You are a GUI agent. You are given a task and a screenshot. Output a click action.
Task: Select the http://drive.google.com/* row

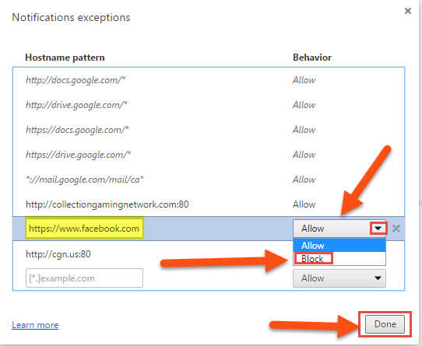click(x=209, y=105)
